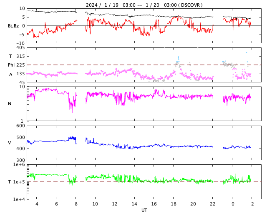Viewport: 267px width, 213px height.
Task: Click the x-axis hour label '22'
Action: (x=213, y=204)
